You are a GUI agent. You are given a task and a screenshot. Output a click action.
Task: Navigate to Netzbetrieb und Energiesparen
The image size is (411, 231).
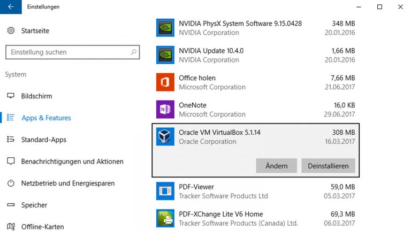tap(67, 183)
